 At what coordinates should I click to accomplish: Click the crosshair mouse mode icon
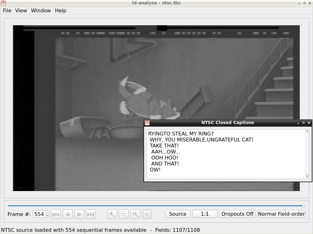147,214
